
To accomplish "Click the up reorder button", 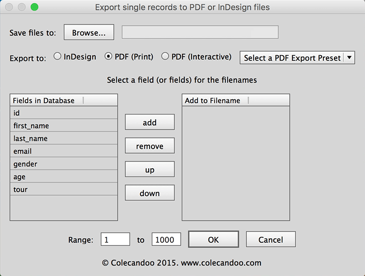I will coord(149,169).
